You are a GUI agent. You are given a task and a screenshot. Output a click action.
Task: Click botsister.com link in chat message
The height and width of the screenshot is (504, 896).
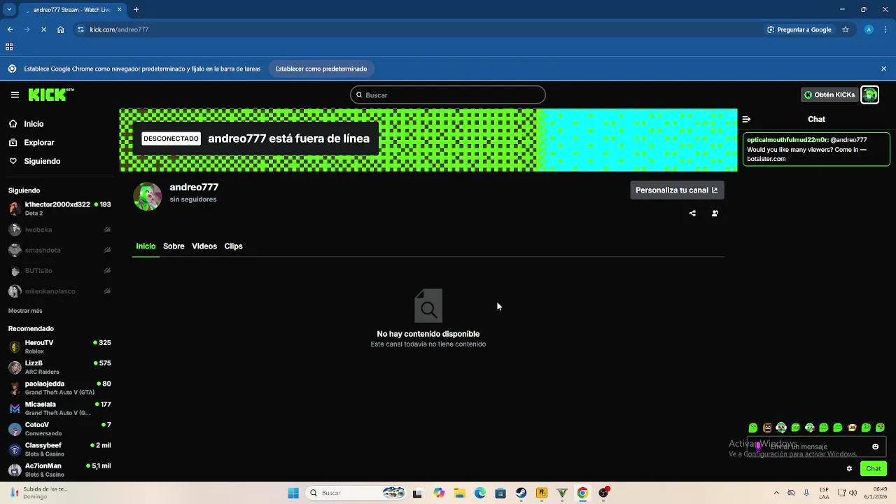pyautogui.click(x=766, y=159)
